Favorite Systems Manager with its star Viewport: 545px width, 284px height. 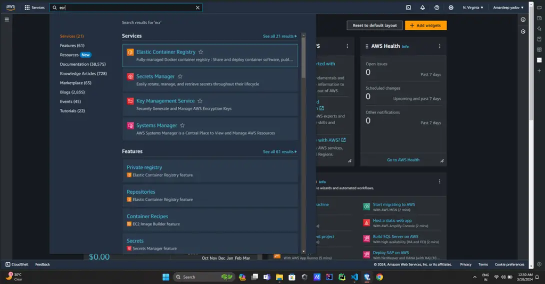tap(183, 125)
